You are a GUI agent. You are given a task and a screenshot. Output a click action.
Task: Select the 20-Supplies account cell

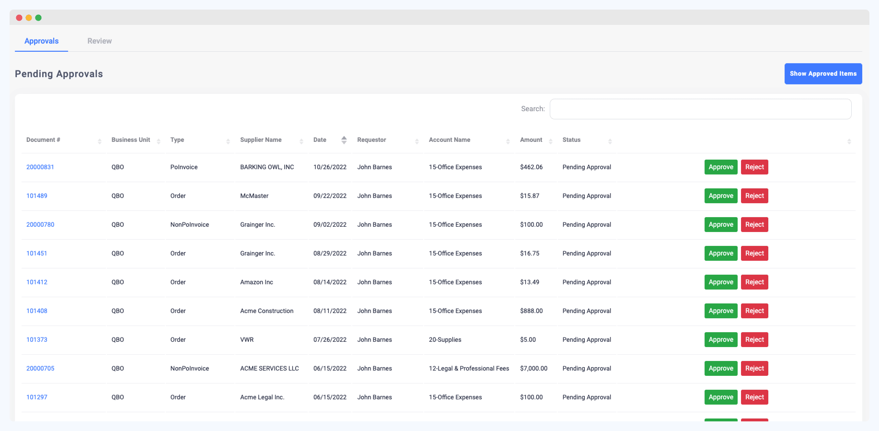445,340
